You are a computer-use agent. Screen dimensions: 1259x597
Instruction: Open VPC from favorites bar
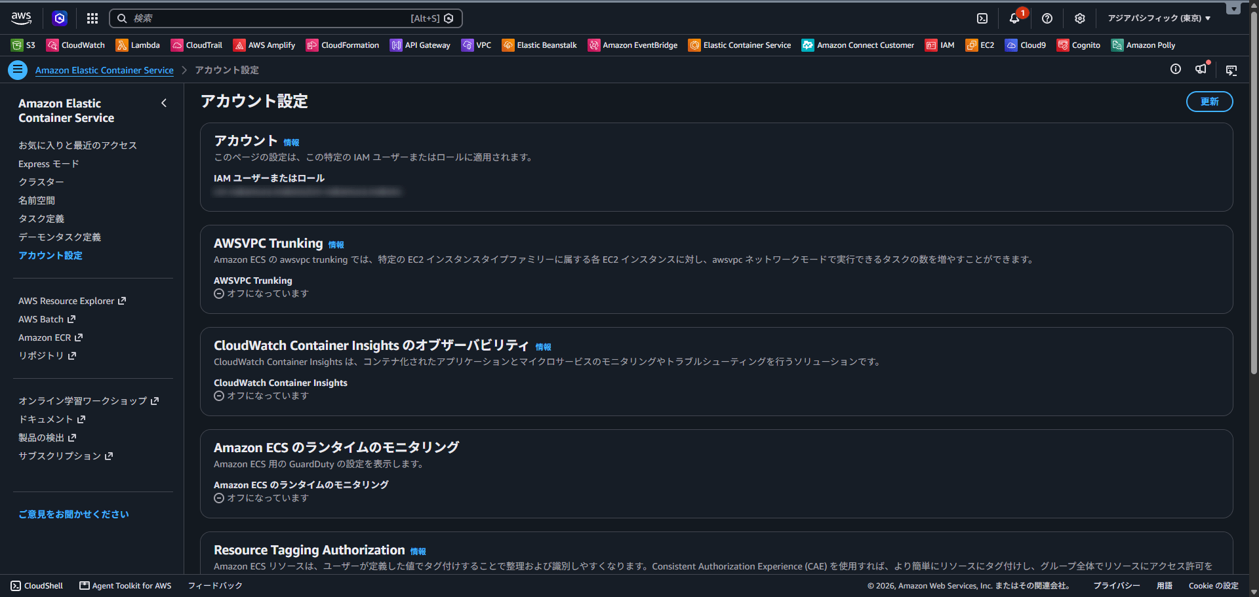click(x=476, y=45)
